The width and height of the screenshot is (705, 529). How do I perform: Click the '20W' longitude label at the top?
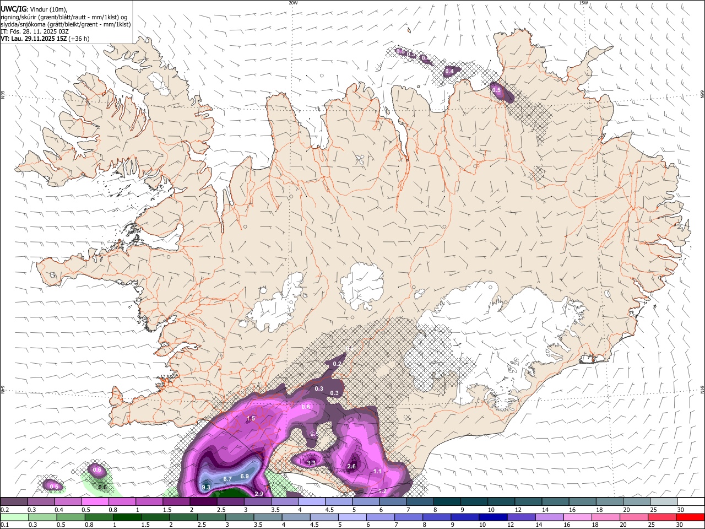tap(293, 3)
